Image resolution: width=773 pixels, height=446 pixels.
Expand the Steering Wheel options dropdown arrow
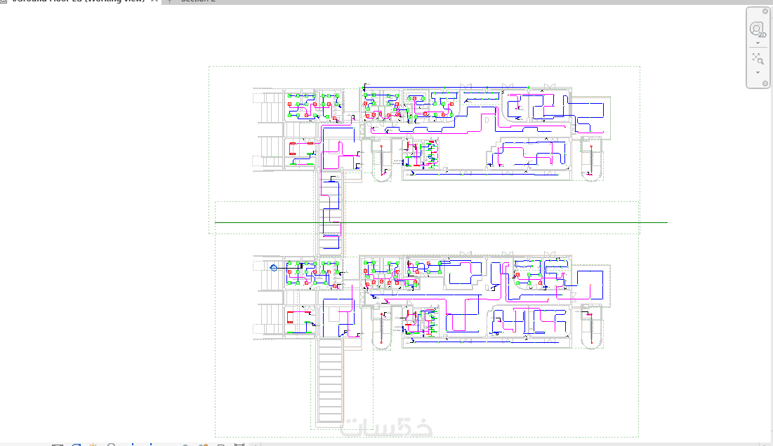(758, 43)
